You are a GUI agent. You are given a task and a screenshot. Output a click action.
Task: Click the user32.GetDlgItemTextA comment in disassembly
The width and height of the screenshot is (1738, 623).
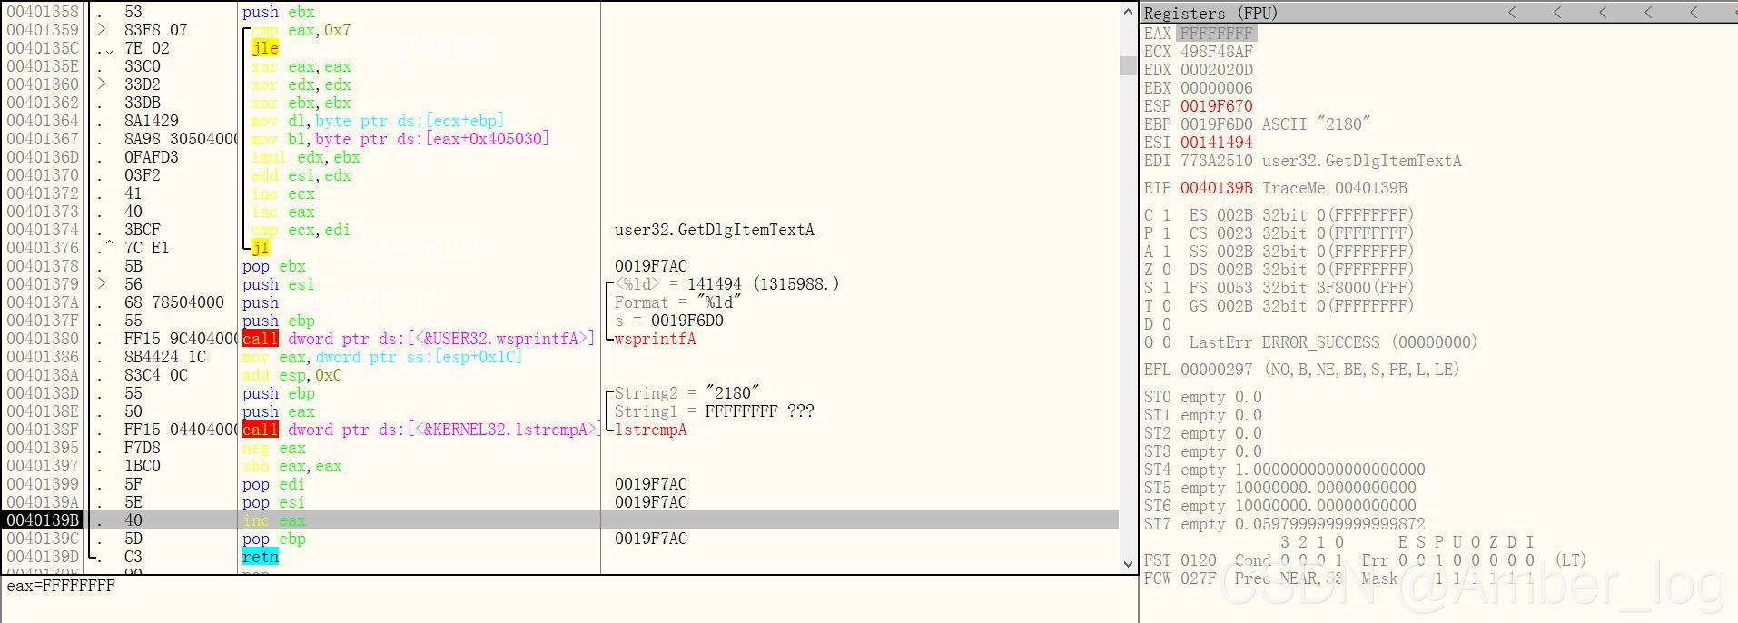tap(714, 230)
